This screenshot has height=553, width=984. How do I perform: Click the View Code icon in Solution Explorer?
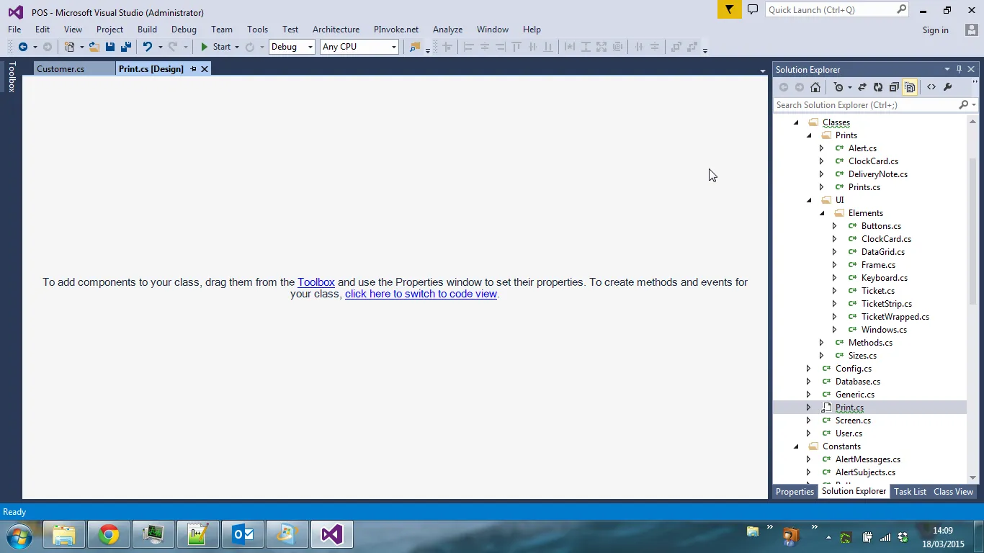pos(931,87)
